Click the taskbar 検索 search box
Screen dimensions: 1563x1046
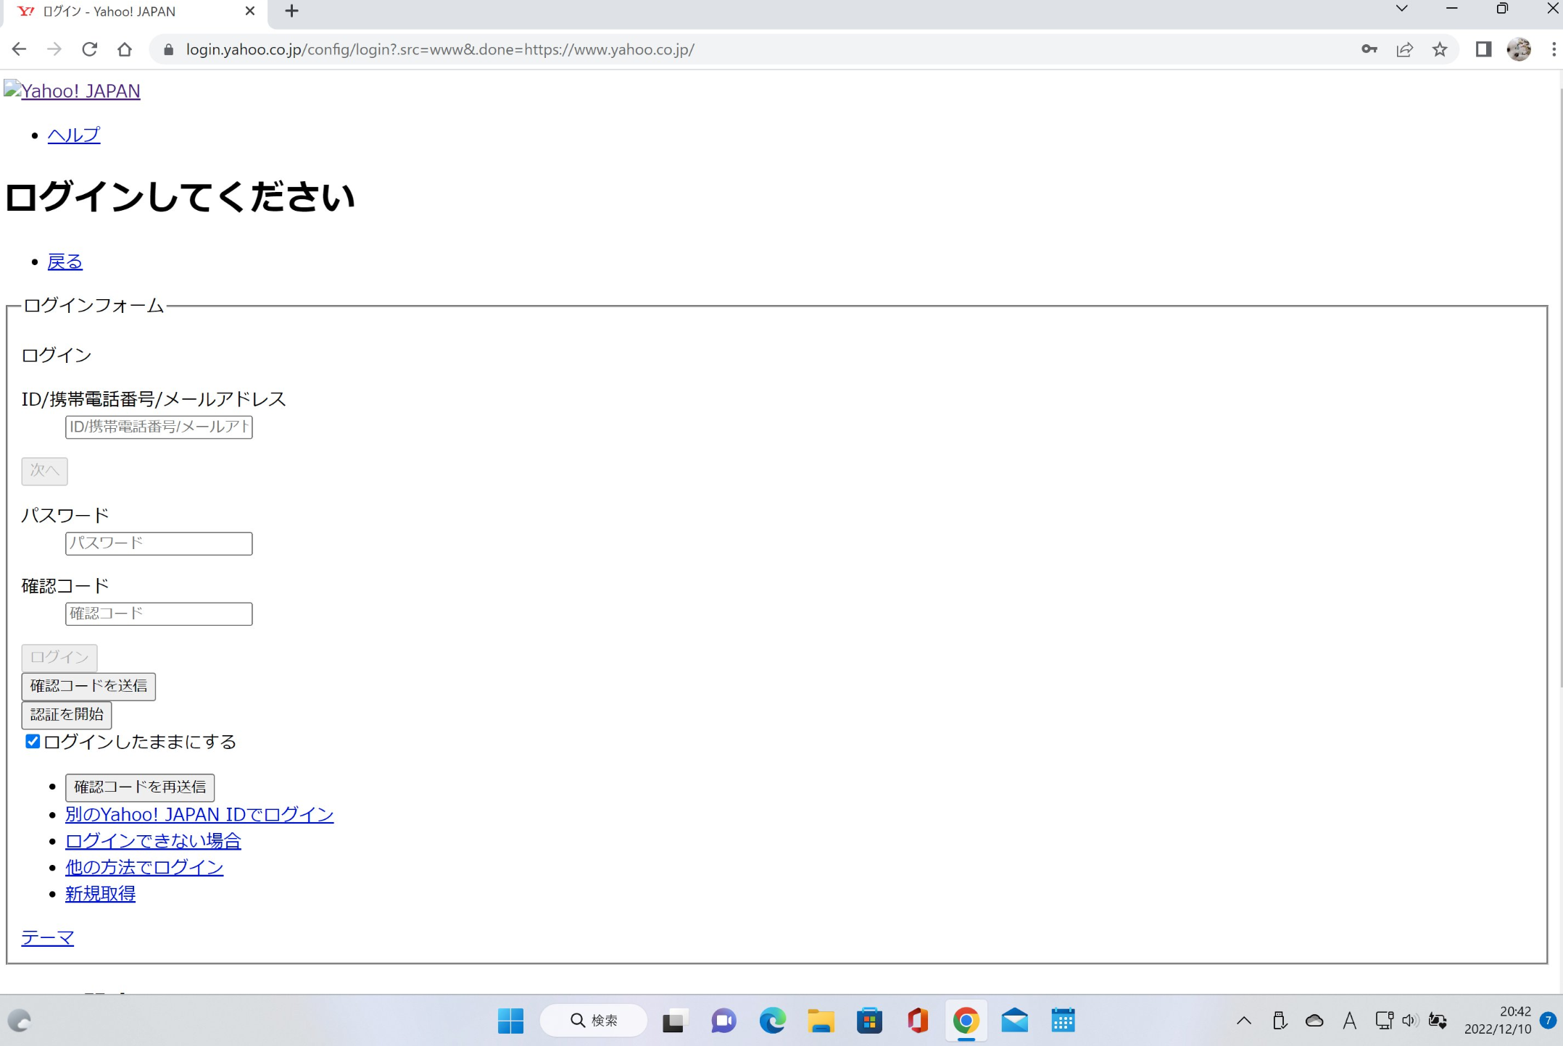pyautogui.click(x=594, y=1021)
